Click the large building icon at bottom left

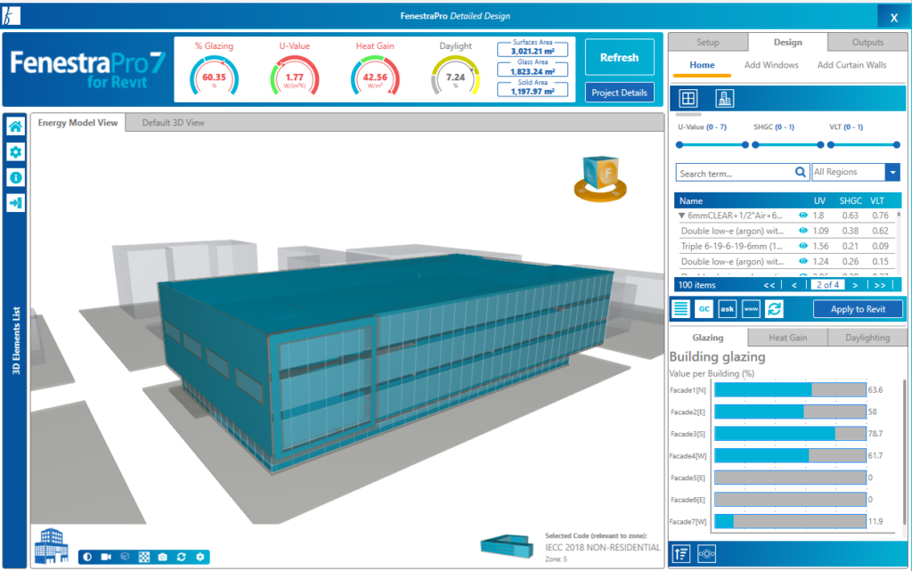[x=51, y=546]
